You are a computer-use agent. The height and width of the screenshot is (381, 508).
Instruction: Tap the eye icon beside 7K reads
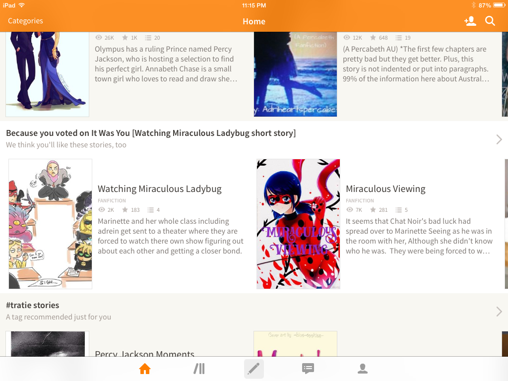[x=349, y=210]
